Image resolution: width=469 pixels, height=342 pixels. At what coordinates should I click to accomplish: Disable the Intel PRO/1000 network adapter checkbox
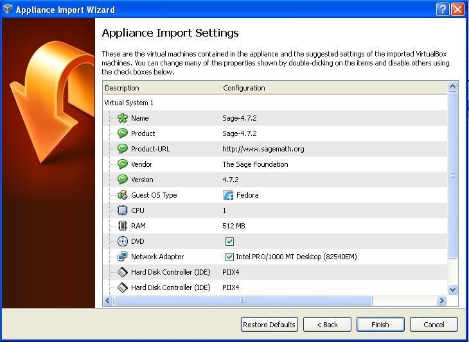[229, 257]
